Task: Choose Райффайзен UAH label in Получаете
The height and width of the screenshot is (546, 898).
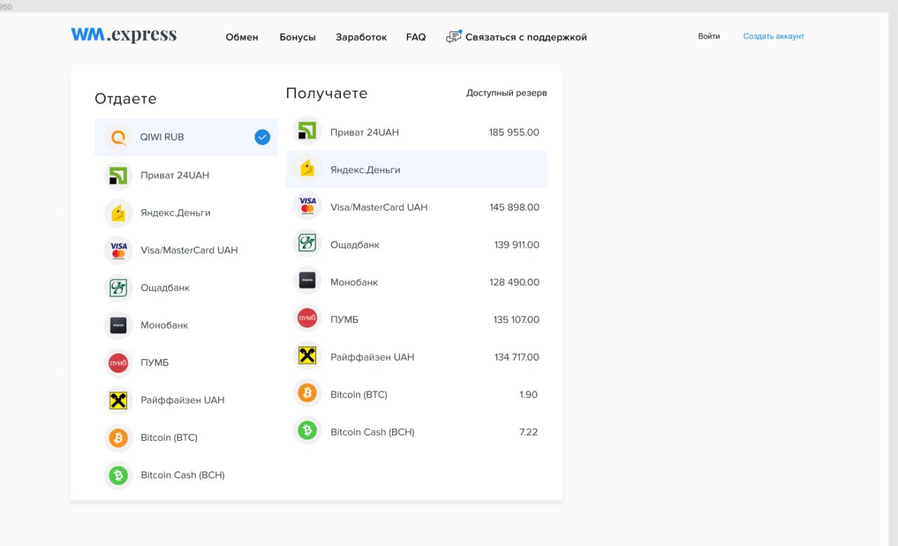Action: click(373, 357)
